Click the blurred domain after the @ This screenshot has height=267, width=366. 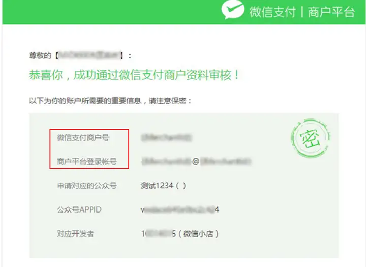pyautogui.click(x=225, y=161)
